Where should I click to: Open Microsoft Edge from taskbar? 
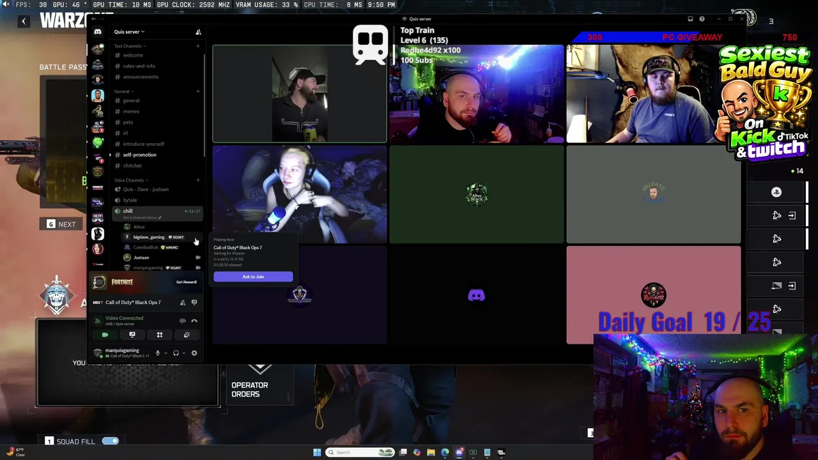pos(445,452)
